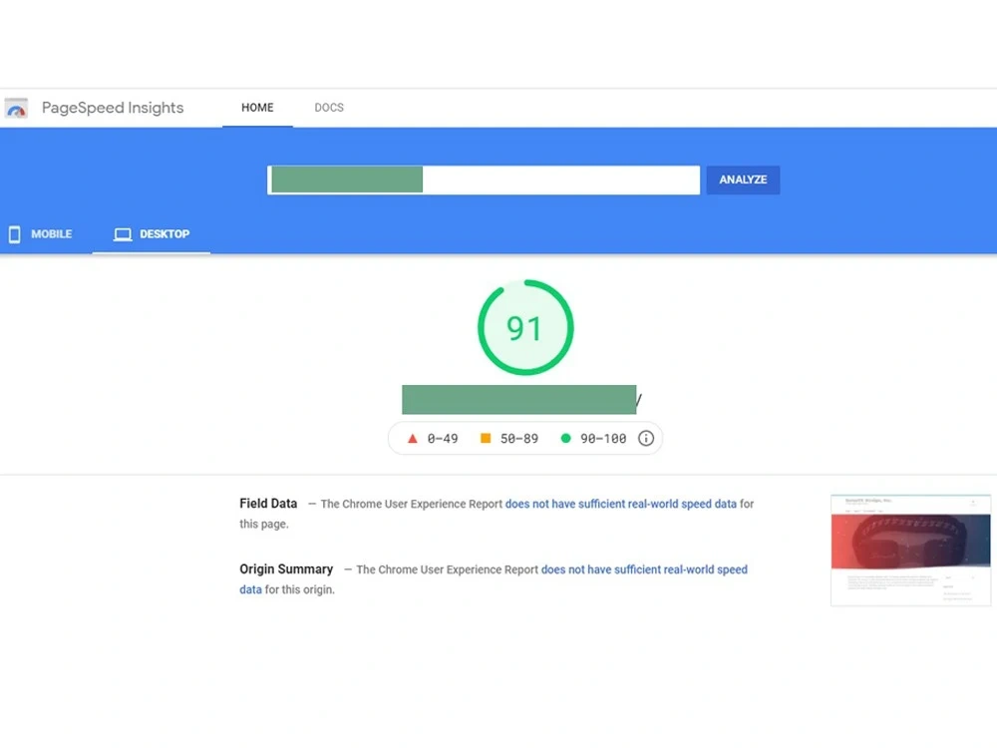The image size is (997, 748).
Task: Click the PageSpeed Insights title text
Action: (x=113, y=108)
